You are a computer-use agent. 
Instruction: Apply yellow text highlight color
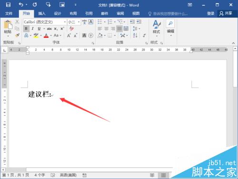[x=36, y=36]
